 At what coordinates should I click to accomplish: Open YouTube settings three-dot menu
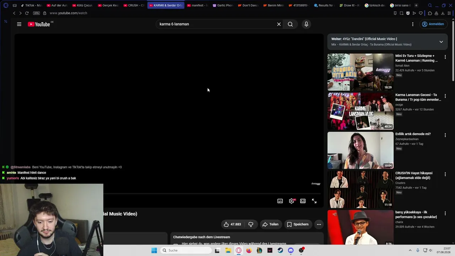pyautogui.click(x=413, y=24)
